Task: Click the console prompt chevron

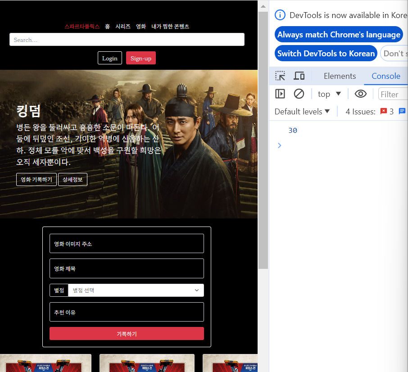Action: pyautogui.click(x=280, y=145)
